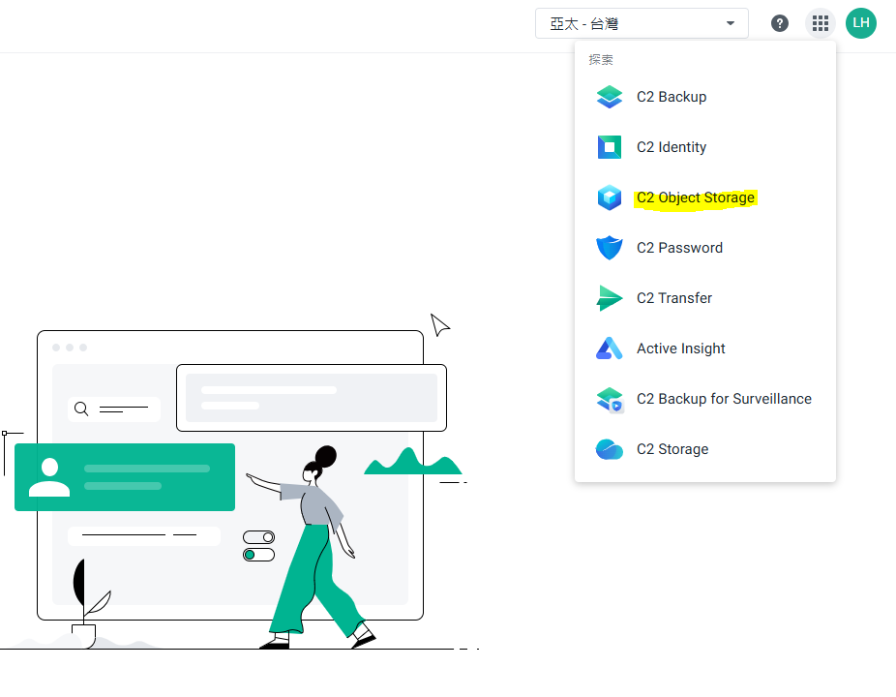Viewport: 896px width, 697px height.
Task: Open the Active Insight label link
Action: tap(680, 348)
